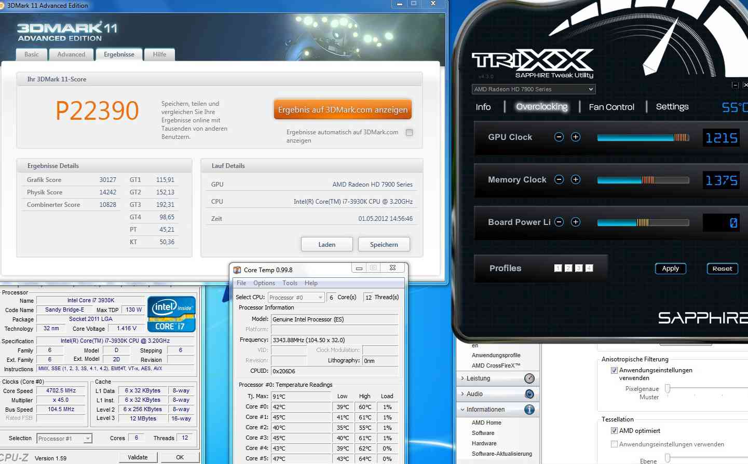This screenshot has height=464, width=748.
Task: Click the Leistung gauge icon in Catalyst
Action: tap(529, 378)
